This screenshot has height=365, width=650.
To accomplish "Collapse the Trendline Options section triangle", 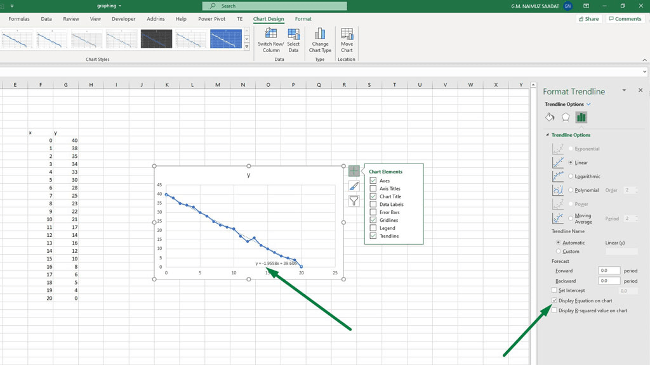I will tap(547, 135).
